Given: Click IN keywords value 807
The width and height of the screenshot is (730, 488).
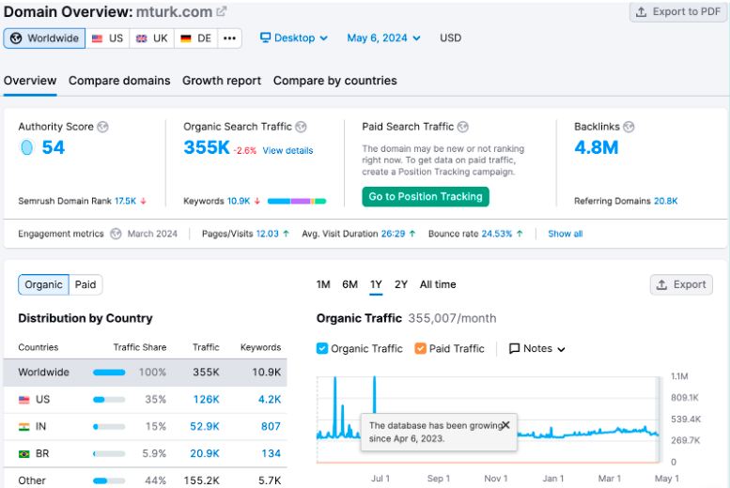Looking at the screenshot, I should coord(271,426).
